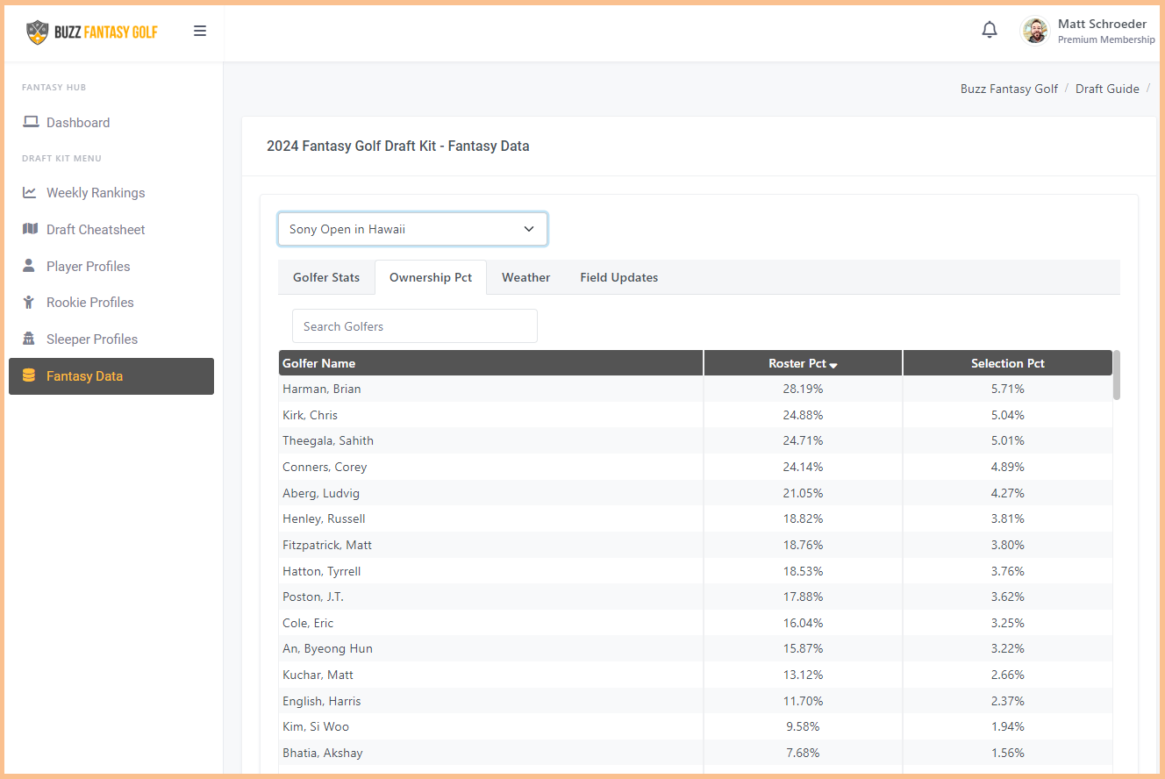This screenshot has height=779, width=1165.
Task: Click the 5.71% selection value
Action: coord(1007,389)
